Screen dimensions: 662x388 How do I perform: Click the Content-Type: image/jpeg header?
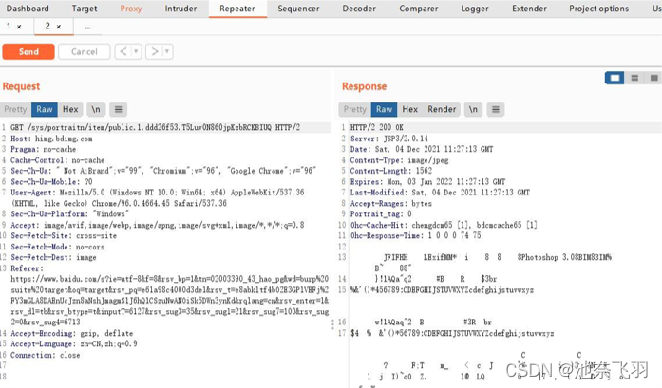(400, 160)
